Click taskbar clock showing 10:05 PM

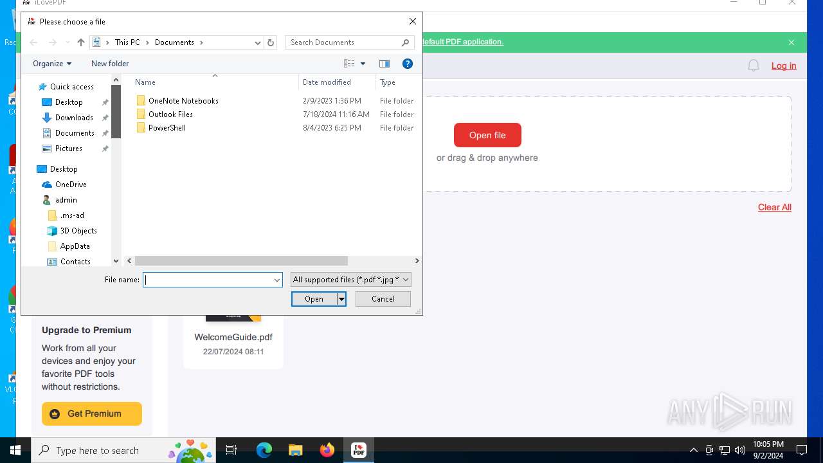point(768,450)
